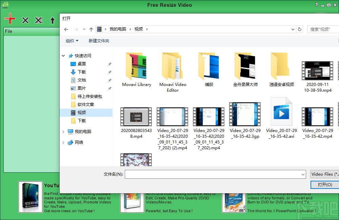Click the Free Resize Video app logo
339x220 pixels.
(5, 5)
